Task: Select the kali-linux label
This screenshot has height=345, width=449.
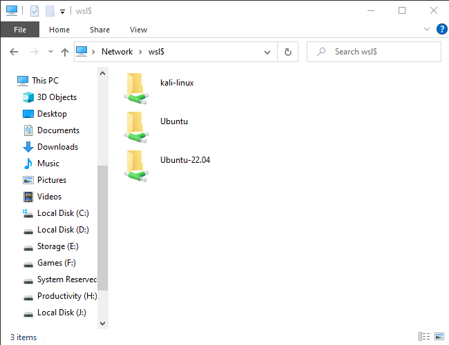Action: click(x=177, y=83)
